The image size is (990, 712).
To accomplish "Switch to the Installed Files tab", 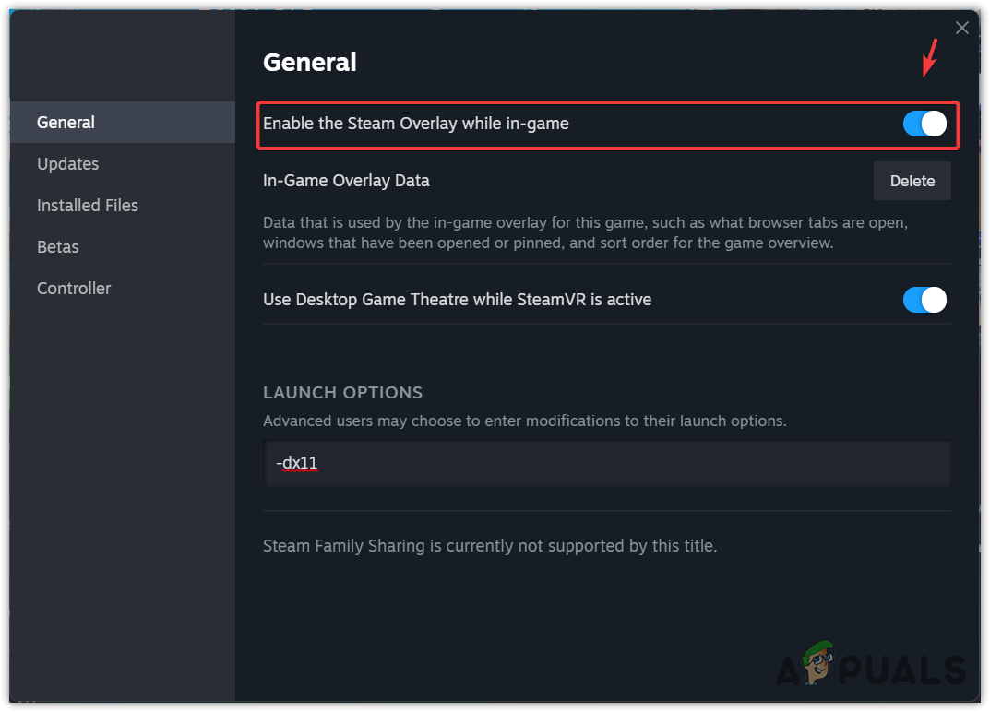I will [x=88, y=206].
